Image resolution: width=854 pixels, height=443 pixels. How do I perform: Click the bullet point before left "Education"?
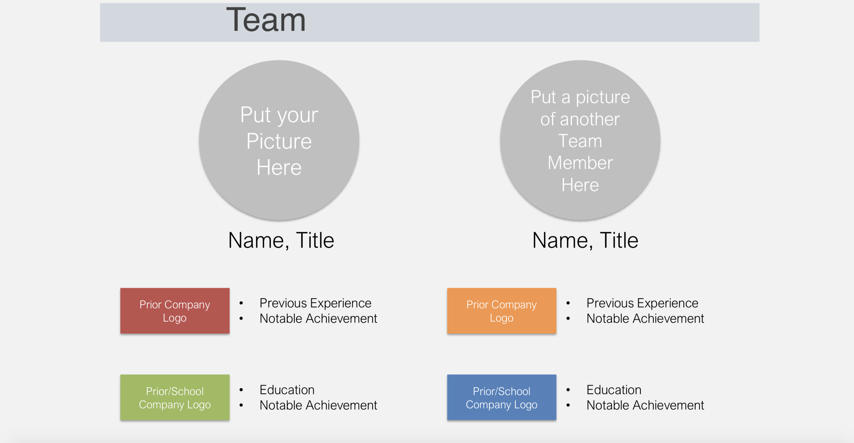[241, 390]
